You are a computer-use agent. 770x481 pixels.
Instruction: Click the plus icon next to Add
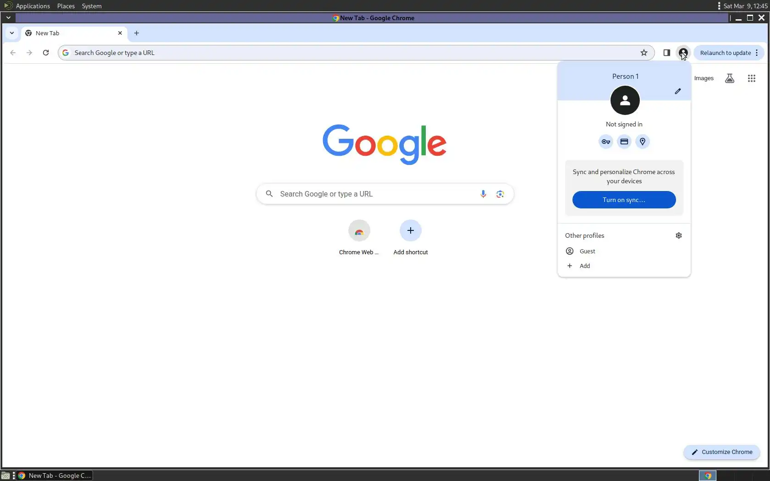pos(570,266)
